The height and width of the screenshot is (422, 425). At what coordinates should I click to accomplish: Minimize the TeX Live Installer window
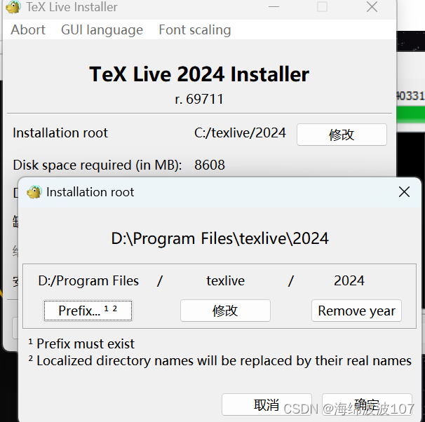(x=274, y=7)
